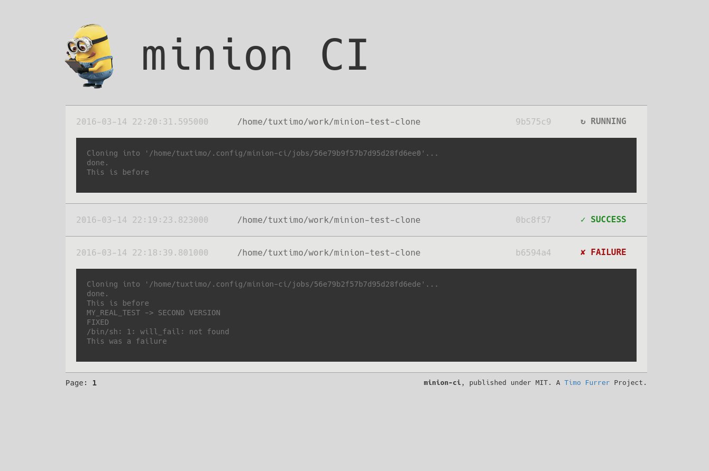The height and width of the screenshot is (471, 709).
Task: Click timestamp 2016-03-14 22:18:39.801000
Action: pyautogui.click(x=142, y=252)
